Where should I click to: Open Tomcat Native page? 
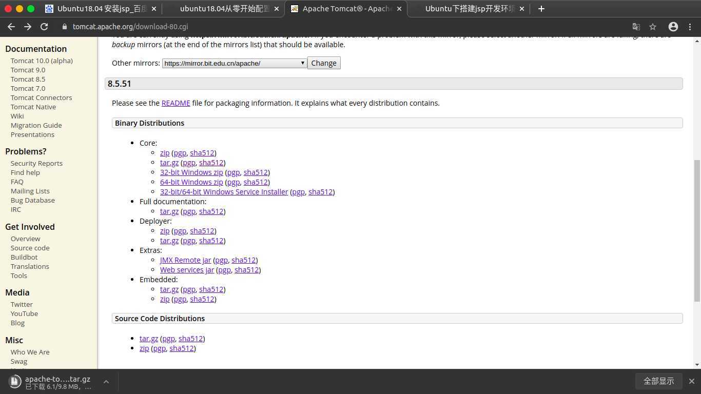pyautogui.click(x=33, y=107)
